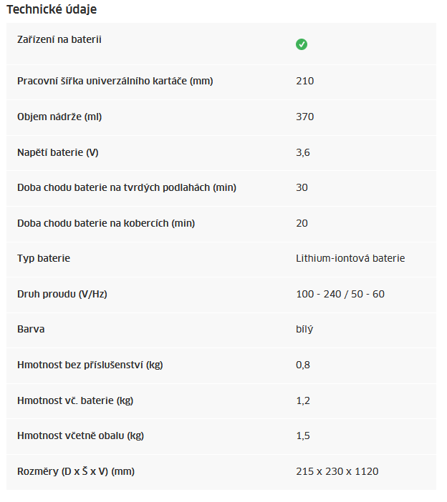Click the Barva value bílý

click(x=304, y=330)
